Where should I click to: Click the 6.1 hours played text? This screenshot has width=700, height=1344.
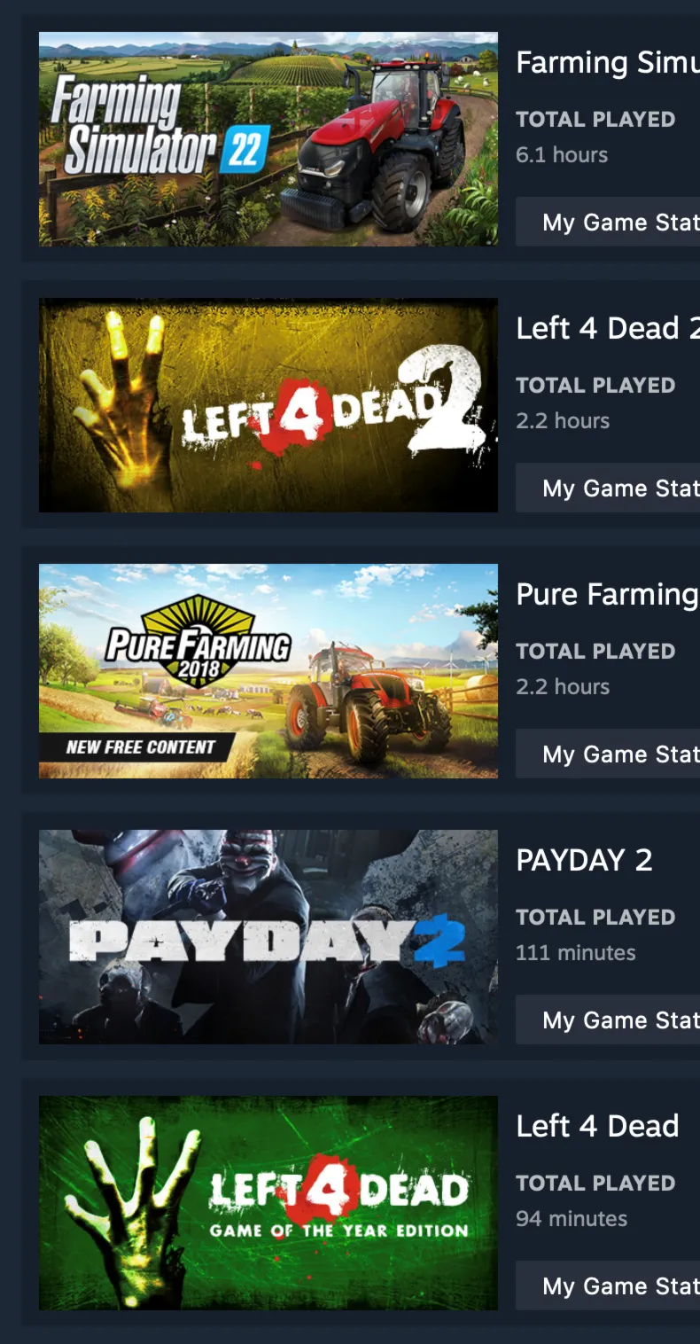click(562, 154)
